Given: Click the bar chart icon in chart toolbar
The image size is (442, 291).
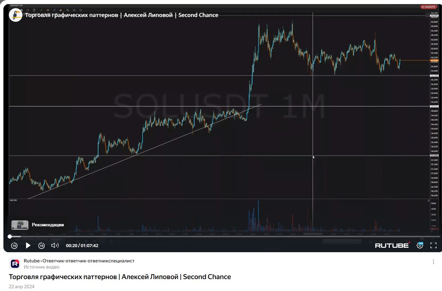Looking at the screenshot, I should (61, 11).
